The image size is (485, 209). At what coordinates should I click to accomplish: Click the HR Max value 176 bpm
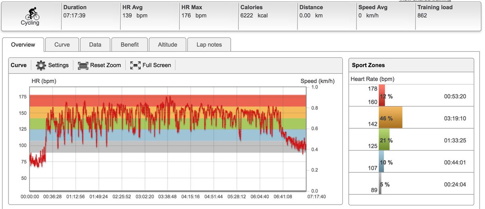pyautogui.click(x=194, y=16)
